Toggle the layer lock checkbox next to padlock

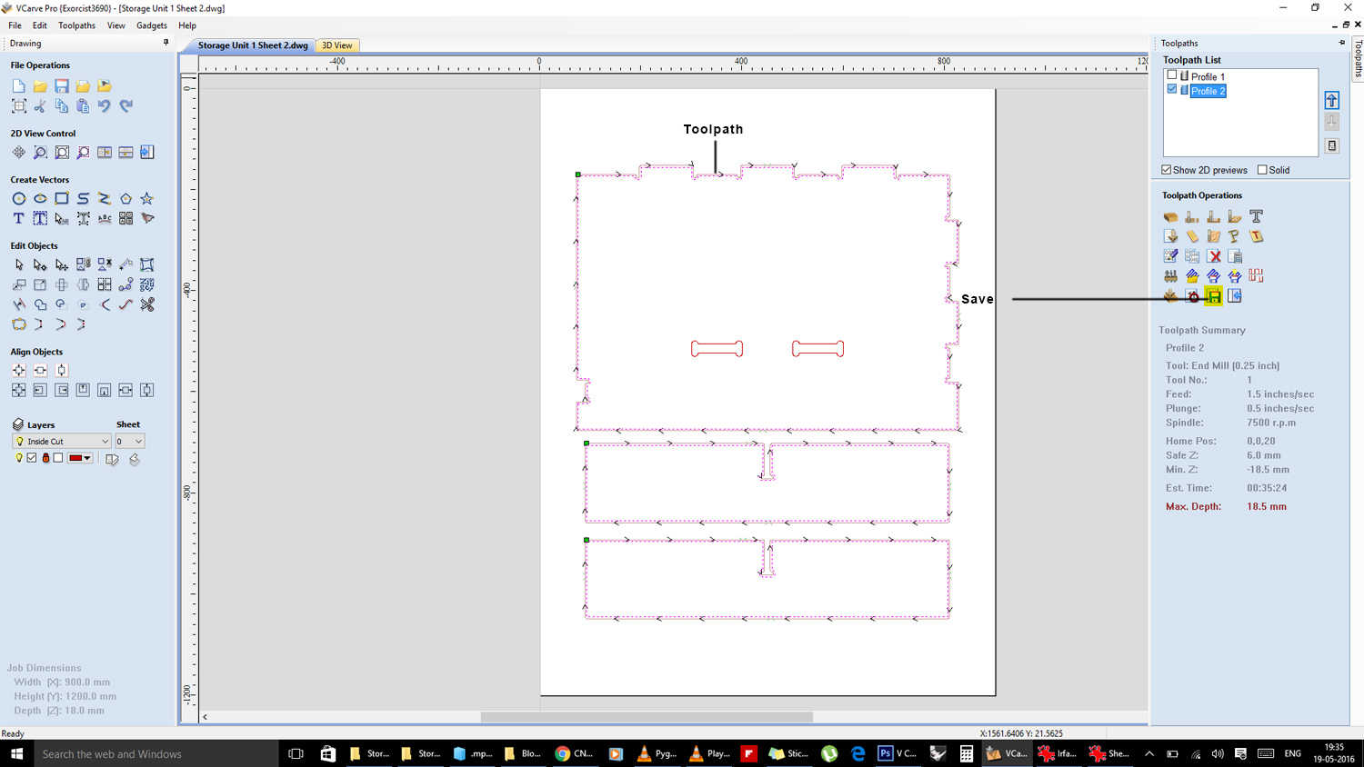click(x=58, y=458)
